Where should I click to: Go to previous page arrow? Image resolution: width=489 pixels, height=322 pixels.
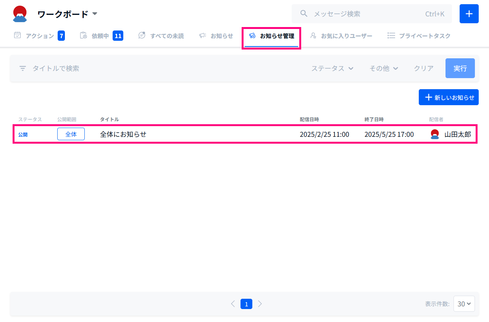pyautogui.click(x=233, y=304)
